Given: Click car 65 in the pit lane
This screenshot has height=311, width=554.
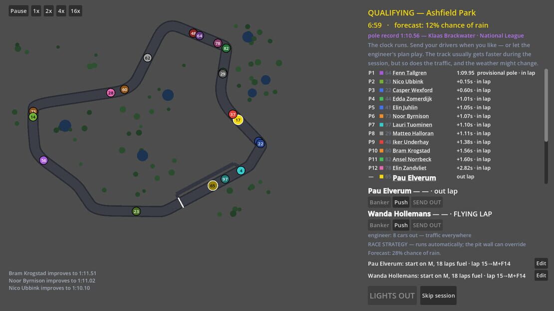Looking at the screenshot, I should 213,186.
